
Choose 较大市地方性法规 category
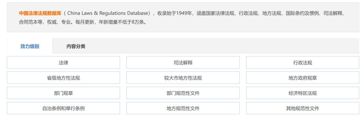click(x=183, y=78)
